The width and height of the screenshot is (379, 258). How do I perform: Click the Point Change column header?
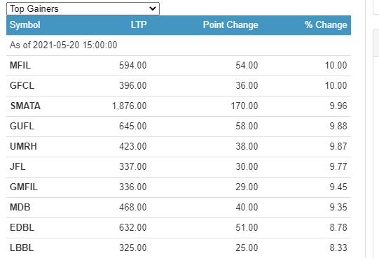pos(230,25)
